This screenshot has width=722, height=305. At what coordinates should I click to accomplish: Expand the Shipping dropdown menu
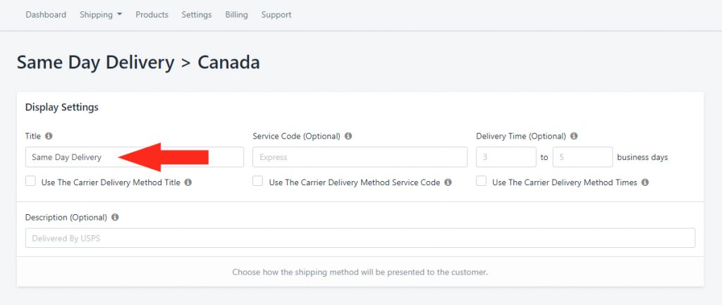[101, 15]
